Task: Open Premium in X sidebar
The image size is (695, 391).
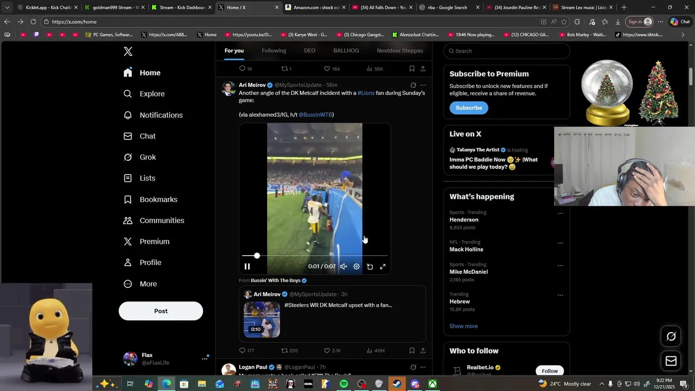Action: click(147, 242)
